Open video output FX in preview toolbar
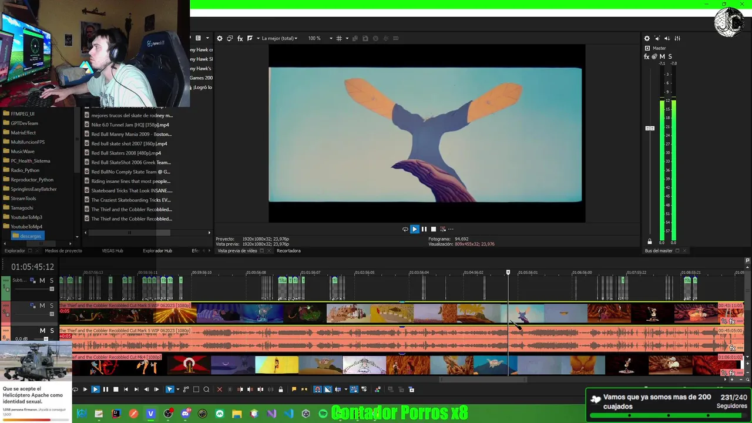Viewport: 752px width, 423px height. pyautogui.click(x=240, y=38)
